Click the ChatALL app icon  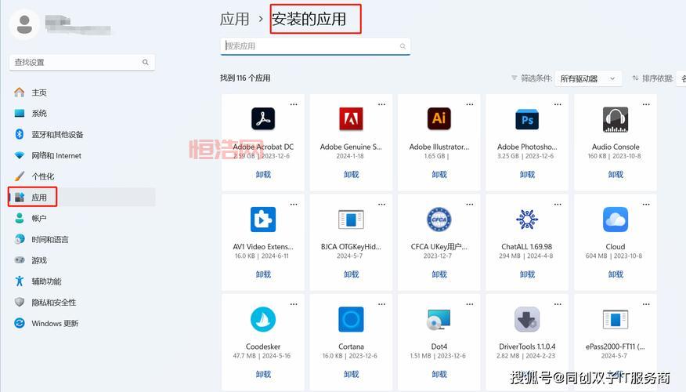click(527, 220)
